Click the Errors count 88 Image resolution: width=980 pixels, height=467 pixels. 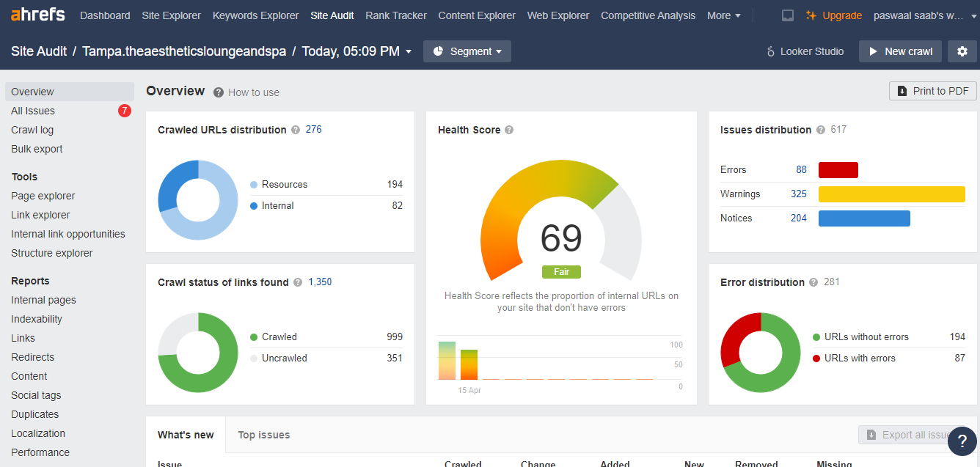point(802,169)
